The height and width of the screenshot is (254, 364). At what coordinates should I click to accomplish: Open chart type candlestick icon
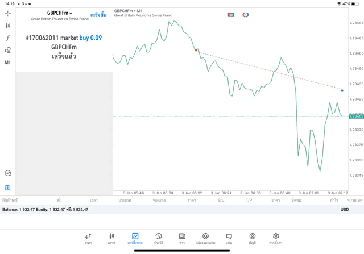[8, 26]
